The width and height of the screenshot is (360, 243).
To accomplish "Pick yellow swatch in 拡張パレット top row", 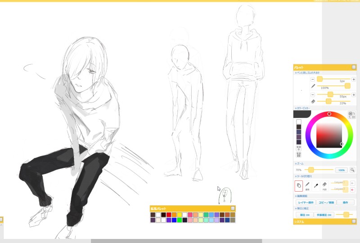I will pos(179,215).
